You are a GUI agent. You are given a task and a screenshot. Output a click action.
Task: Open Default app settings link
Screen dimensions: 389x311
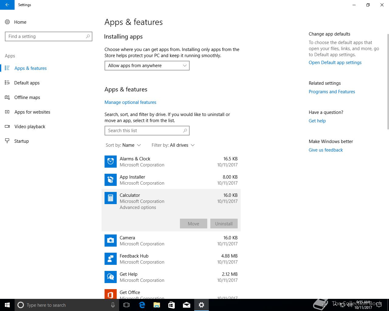coord(335,63)
